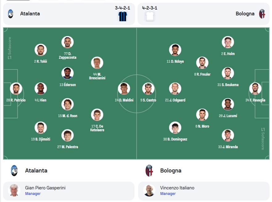Click Atalanta's striped blue-black kit icon
272x202 pixels.
click(123, 16)
